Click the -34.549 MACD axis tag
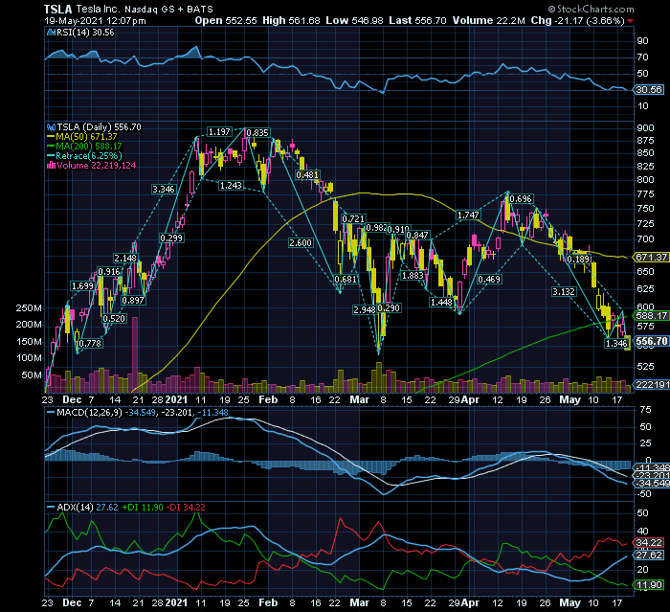 pos(653,484)
